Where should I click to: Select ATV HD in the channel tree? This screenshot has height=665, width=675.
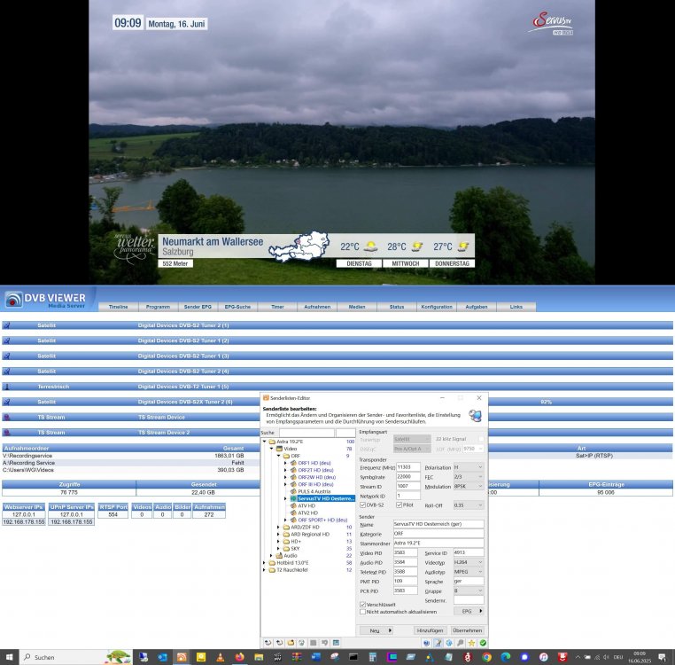(x=308, y=505)
